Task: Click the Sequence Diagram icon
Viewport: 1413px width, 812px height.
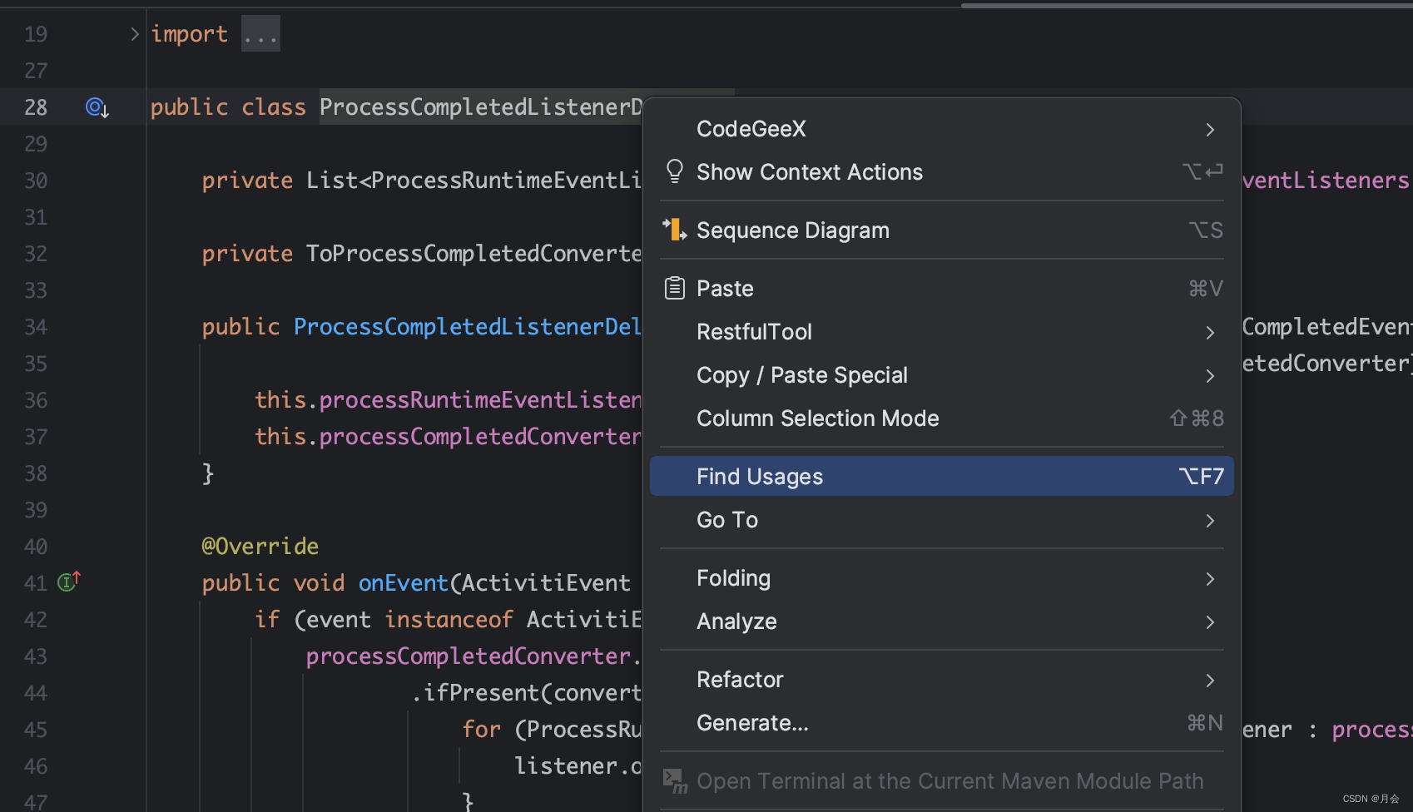Action: (674, 230)
